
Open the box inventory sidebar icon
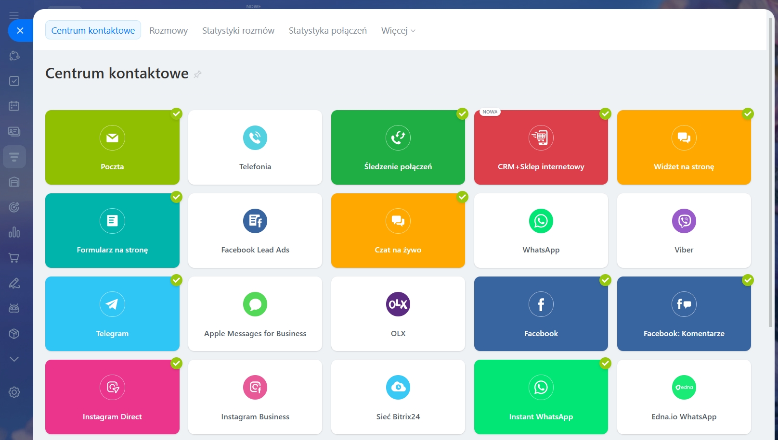pos(14,334)
